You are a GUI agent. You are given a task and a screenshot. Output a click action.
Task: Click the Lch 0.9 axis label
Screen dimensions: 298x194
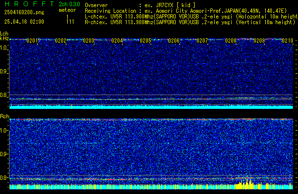(4, 71)
